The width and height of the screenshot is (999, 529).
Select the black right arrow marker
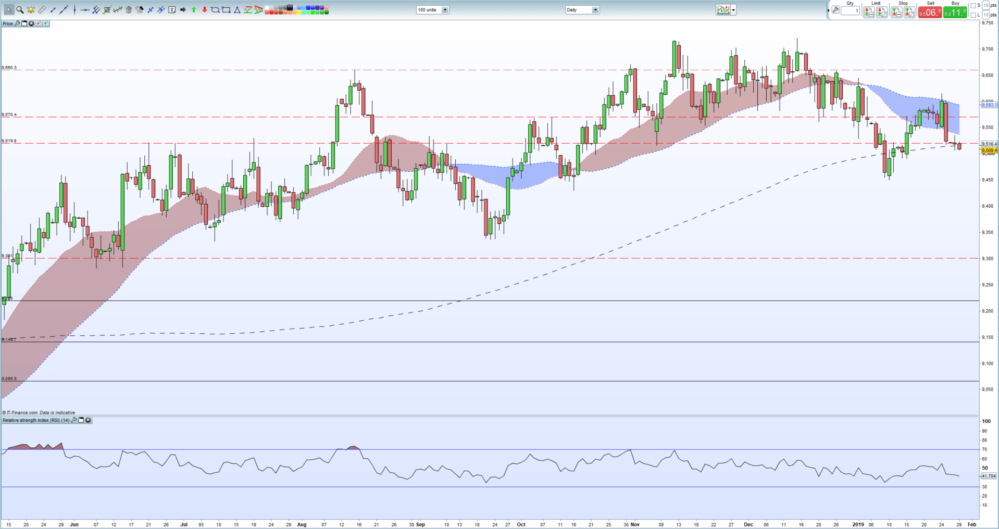click(x=183, y=9)
